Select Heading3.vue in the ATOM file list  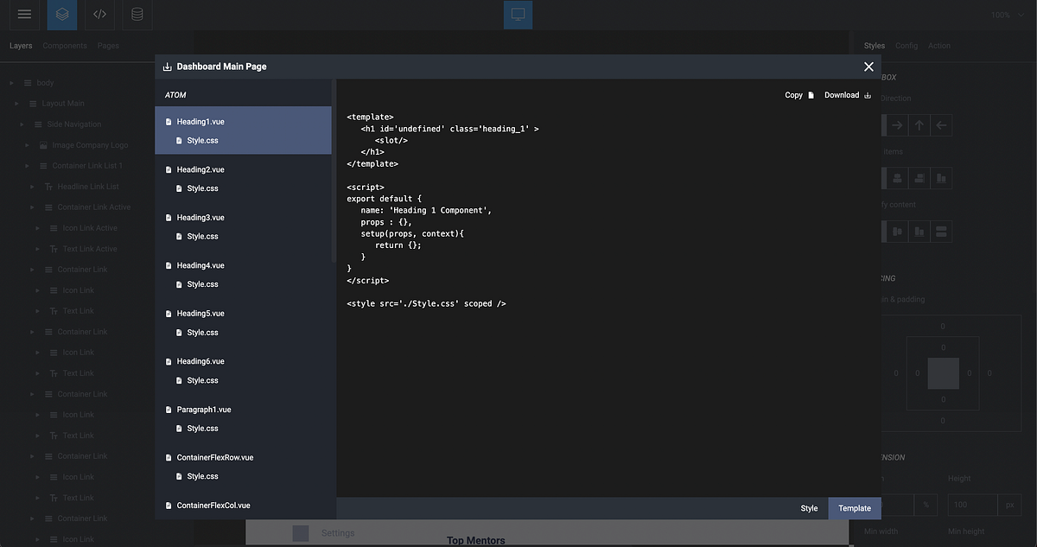click(200, 217)
